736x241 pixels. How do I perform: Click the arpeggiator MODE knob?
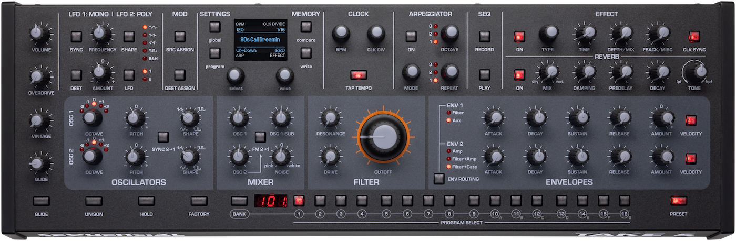411,72
